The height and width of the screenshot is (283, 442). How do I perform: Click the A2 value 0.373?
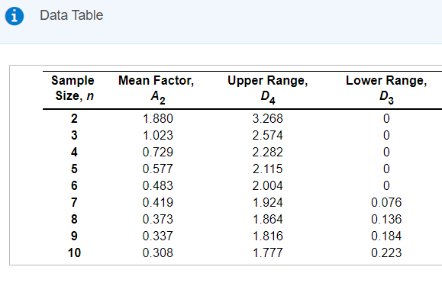pos(158,219)
